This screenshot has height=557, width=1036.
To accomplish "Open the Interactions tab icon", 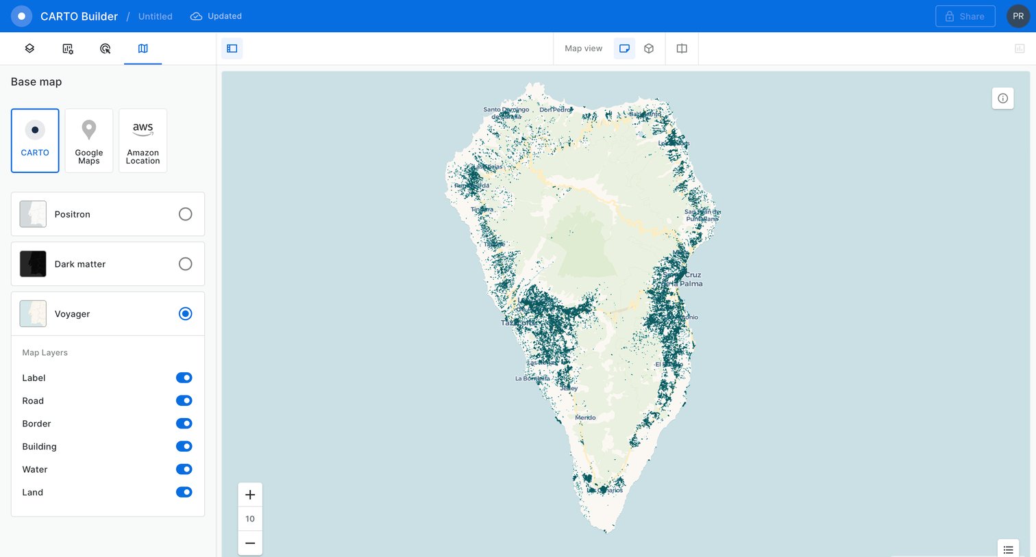I will [105, 49].
